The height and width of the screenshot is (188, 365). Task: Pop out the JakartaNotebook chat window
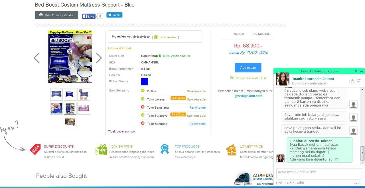point(355,71)
